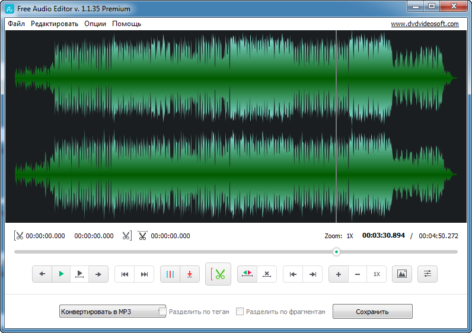This screenshot has width=472, height=333.
Task: Maximize the Free Audio Editor window
Action: click(x=432, y=7)
